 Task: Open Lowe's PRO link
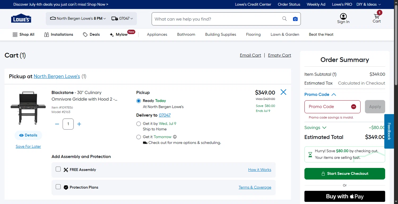point(342,4)
